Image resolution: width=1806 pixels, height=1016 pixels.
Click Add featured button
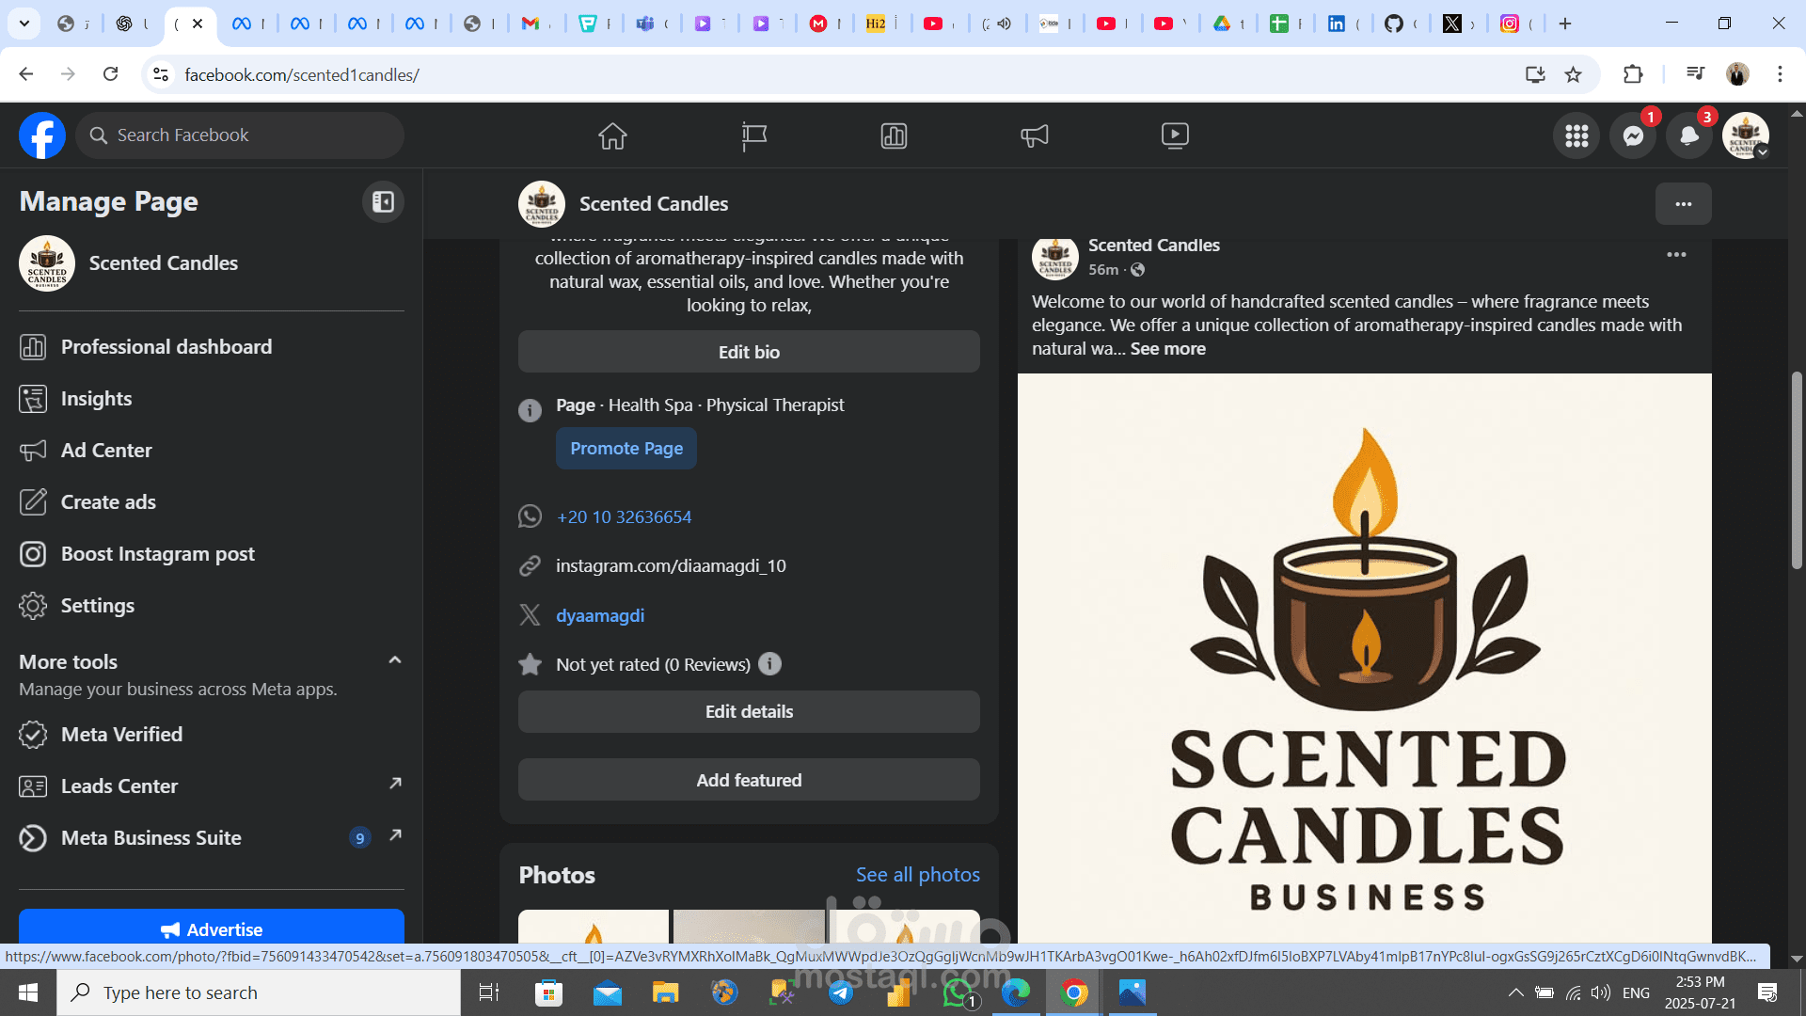pyautogui.click(x=749, y=780)
